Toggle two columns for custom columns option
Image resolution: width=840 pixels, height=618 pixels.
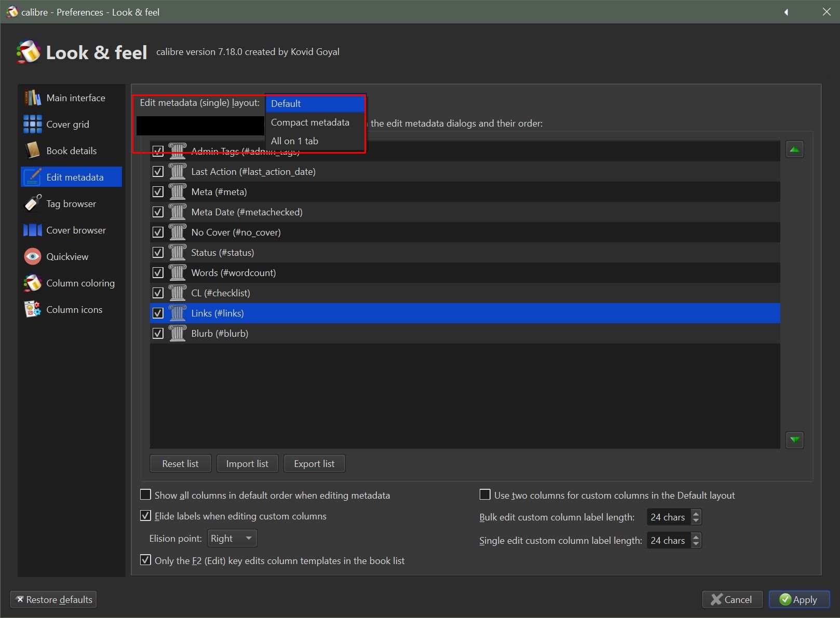[x=485, y=495]
